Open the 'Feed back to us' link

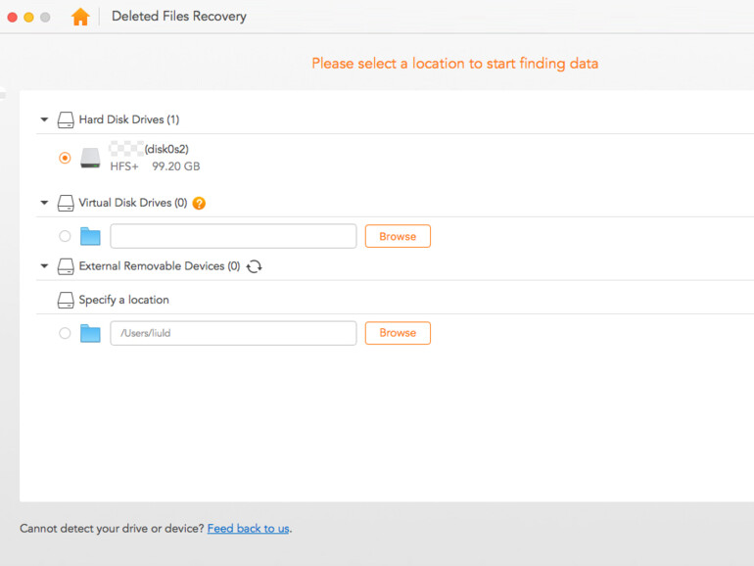[248, 529]
